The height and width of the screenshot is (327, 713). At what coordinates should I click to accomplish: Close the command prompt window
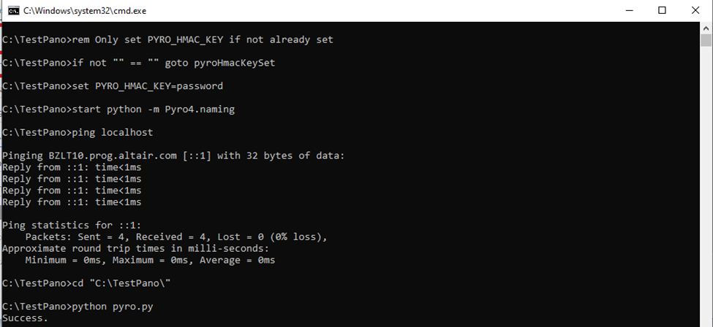pos(695,10)
